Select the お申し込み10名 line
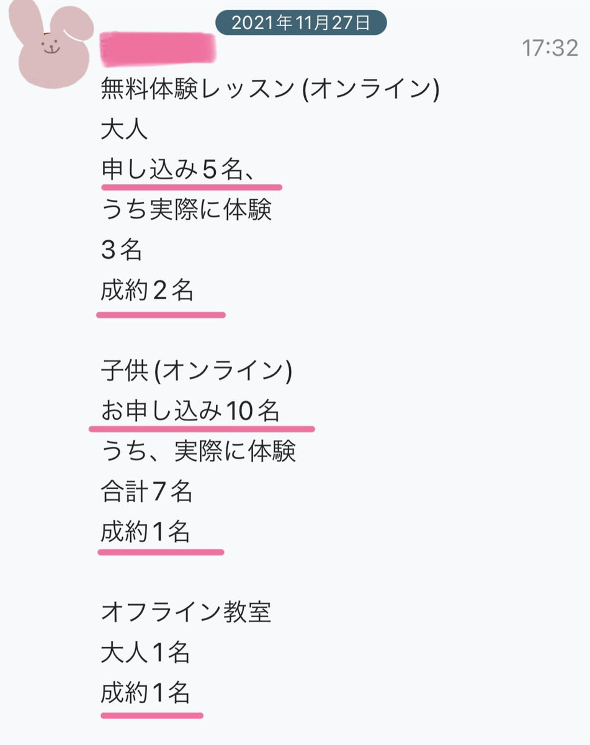Screen dimensions: 590x745 [190, 411]
